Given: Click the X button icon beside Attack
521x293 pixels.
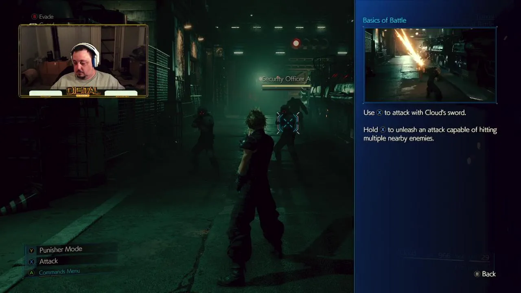Looking at the screenshot, I should pos(31,262).
